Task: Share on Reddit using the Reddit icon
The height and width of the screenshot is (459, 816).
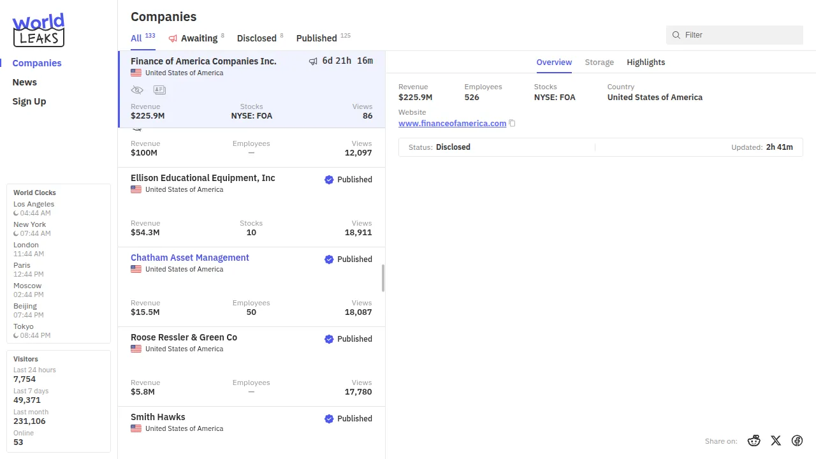Action: tap(754, 441)
